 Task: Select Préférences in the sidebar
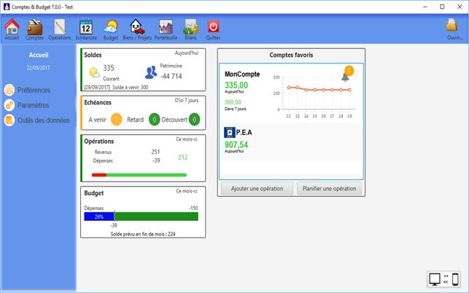point(34,90)
